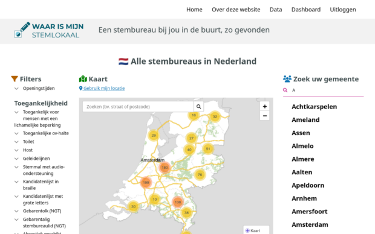Zoom out the map with minus button
The image size is (375, 234).
click(264, 116)
